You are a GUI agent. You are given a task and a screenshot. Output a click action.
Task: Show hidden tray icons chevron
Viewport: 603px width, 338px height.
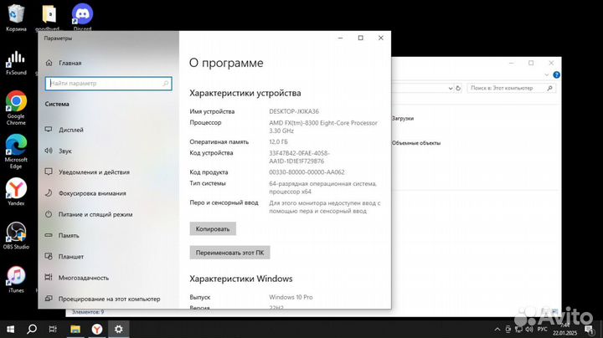point(497,330)
